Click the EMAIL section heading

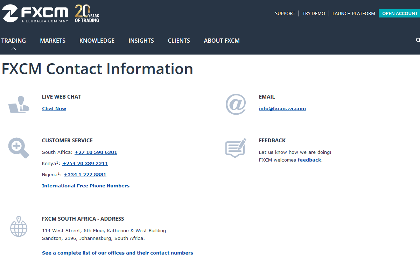coord(267,97)
